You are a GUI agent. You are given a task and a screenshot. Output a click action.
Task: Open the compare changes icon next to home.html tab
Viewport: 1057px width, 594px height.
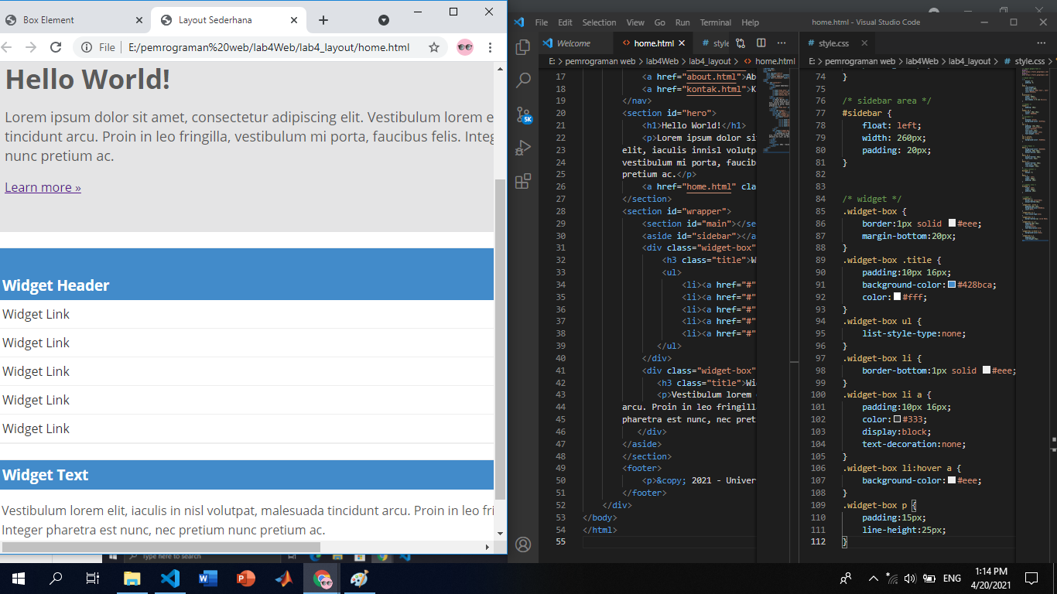coord(741,43)
